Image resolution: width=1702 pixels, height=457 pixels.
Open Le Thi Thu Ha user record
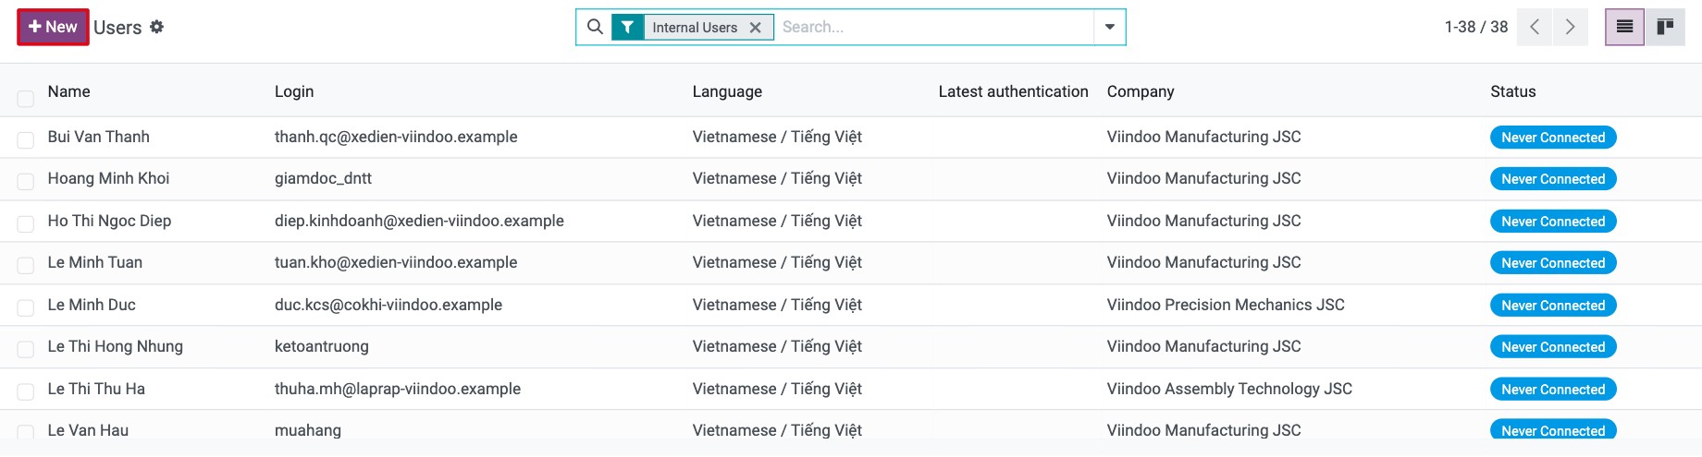pos(96,389)
